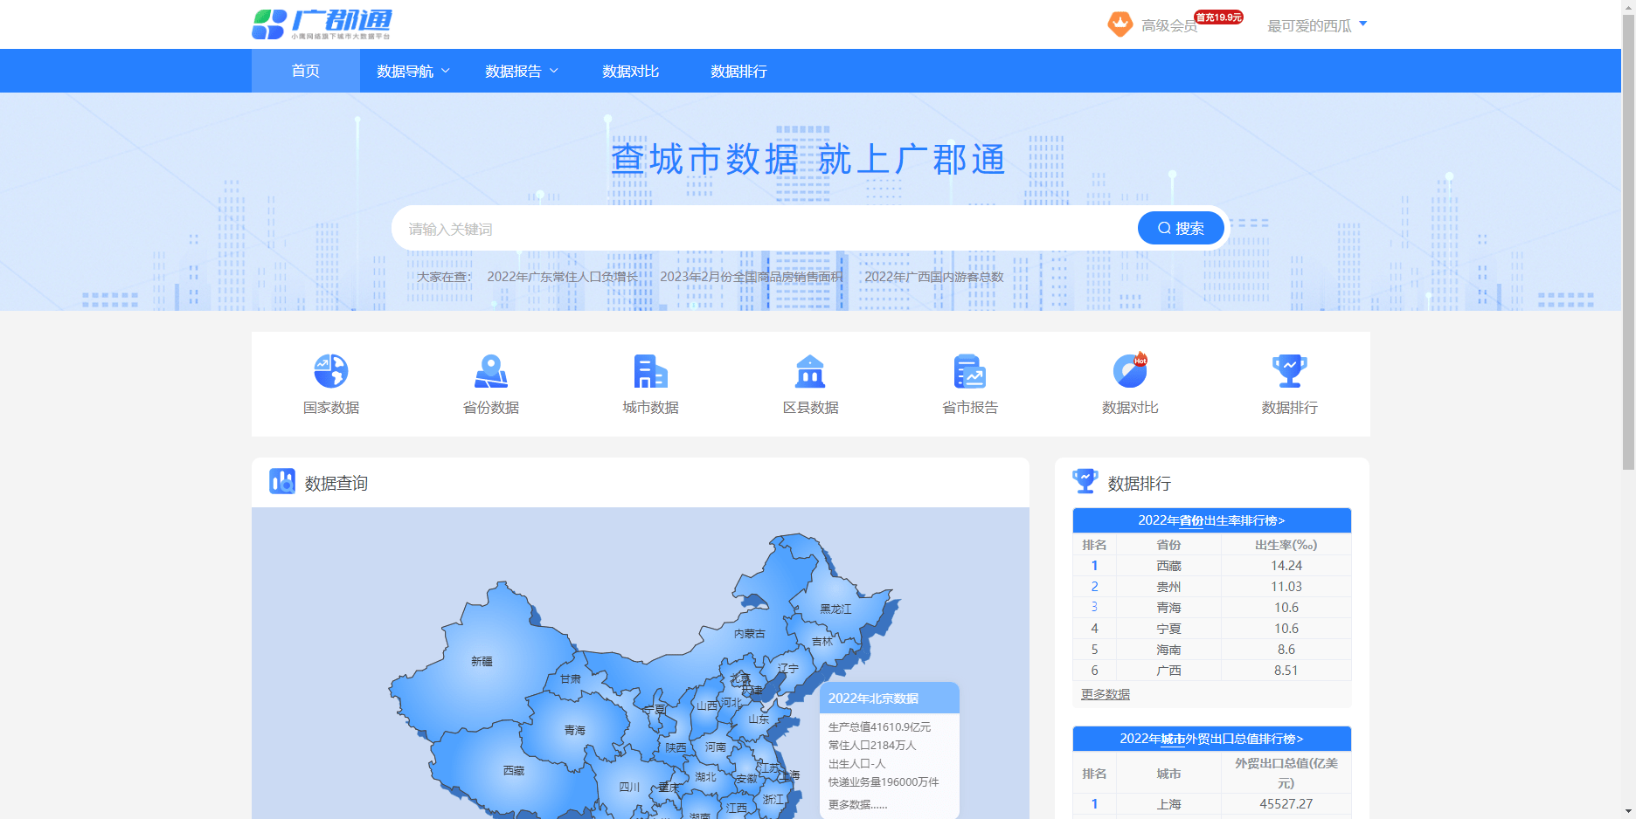Open the 2022年省份出生率排行榜 header link
The image size is (1636, 819).
(x=1211, y=520)
